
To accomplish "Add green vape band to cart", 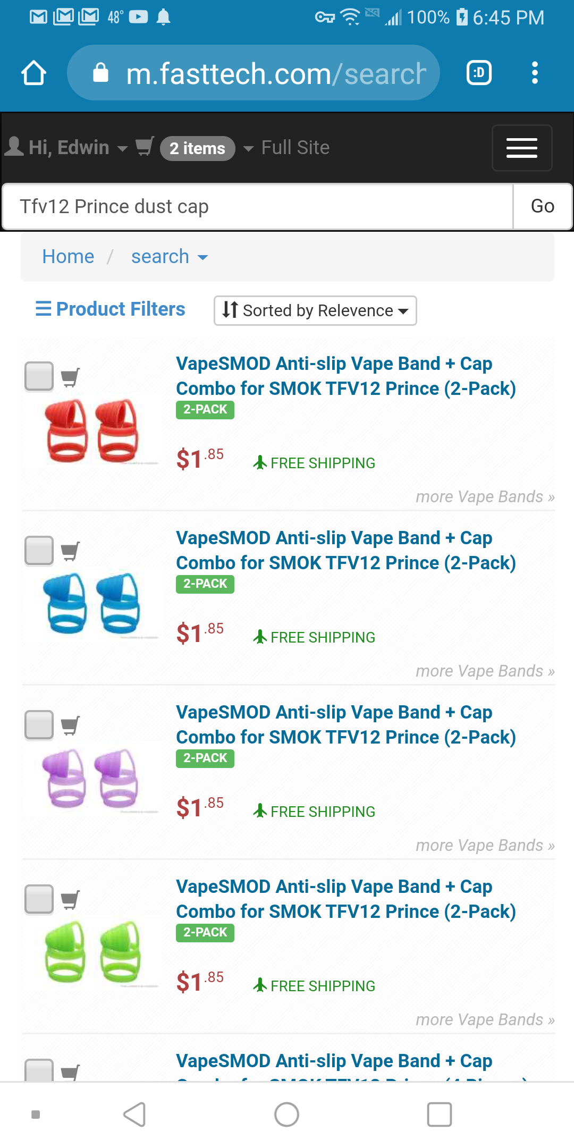I will [70, 900].
